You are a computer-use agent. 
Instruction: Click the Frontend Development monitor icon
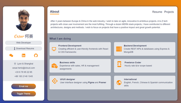(54, 49)
